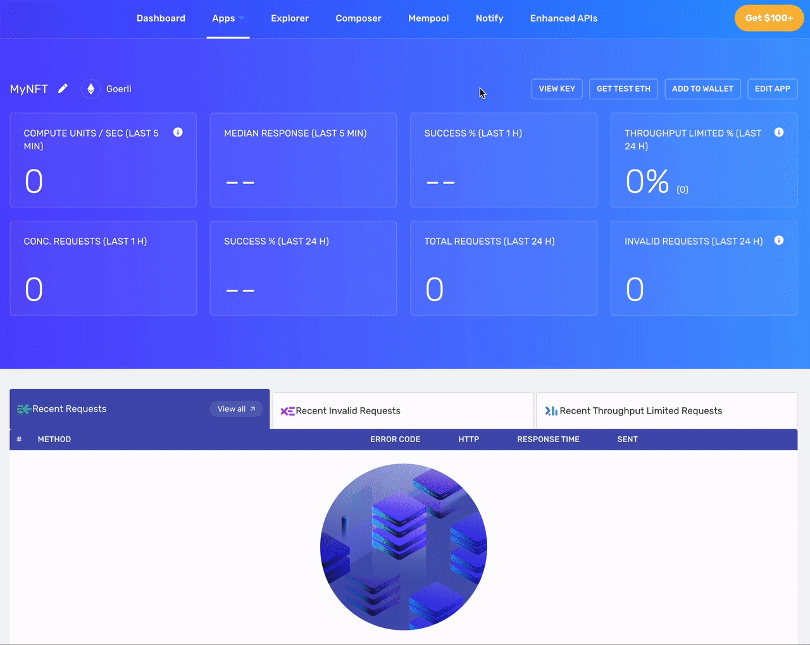Open the Explorer section
This screenshot has height=645, width=810.
click(290, 18)
